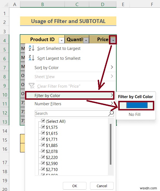Screen dimensions: 160x191
Task: Open the Product ID filter dropdown
Action: click(x=61, y=40)
